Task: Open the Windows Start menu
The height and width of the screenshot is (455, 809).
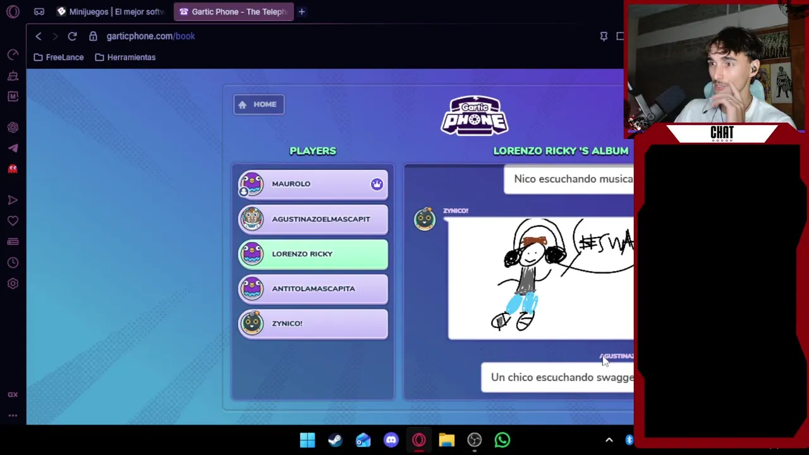Action: pos(307,440)
